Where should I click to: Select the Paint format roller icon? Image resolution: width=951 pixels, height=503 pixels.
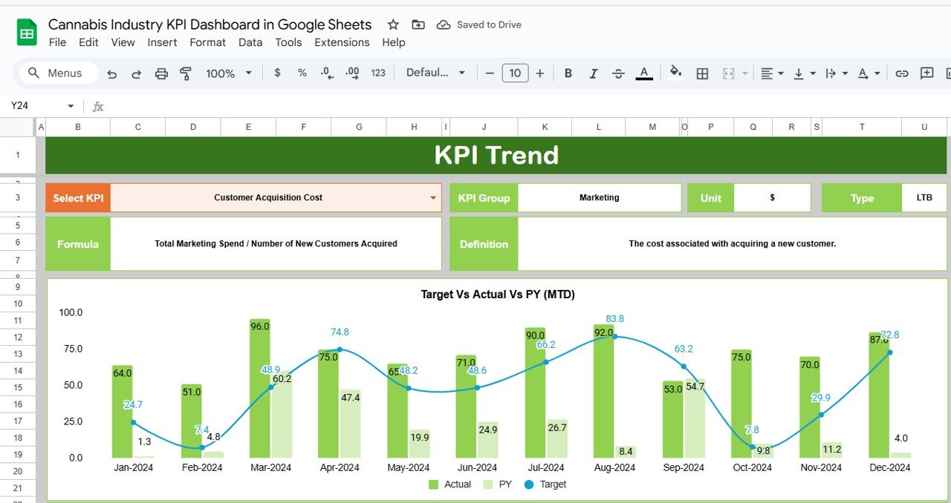186,73
